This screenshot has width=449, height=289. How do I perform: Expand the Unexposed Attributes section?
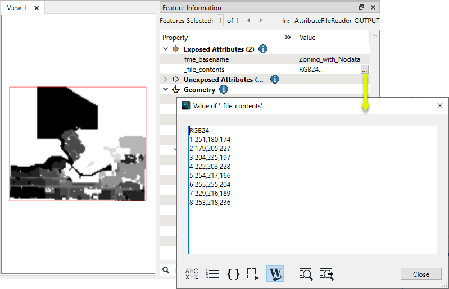tap(166, 80)
